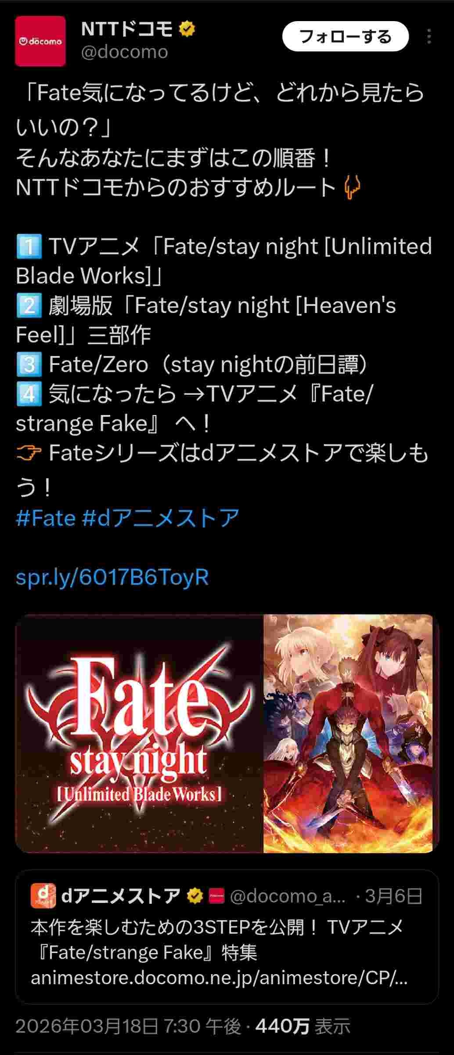Image resolution: width=454 pixels, height=1055 pixels.
Task: Open the three-dot more options menu
Action: click(429, 36)
